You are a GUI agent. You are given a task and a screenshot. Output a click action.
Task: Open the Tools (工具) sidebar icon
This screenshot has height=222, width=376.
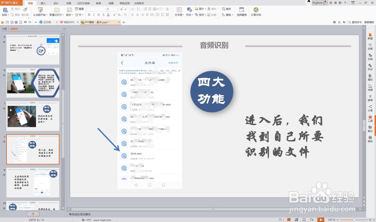pos(370,119)
